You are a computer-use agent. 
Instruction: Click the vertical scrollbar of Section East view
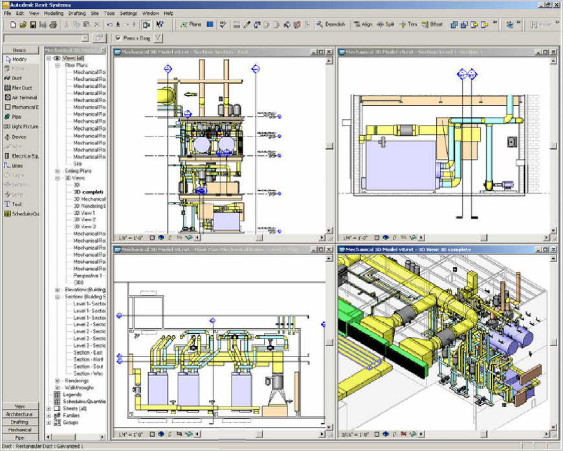pos(329,146)
